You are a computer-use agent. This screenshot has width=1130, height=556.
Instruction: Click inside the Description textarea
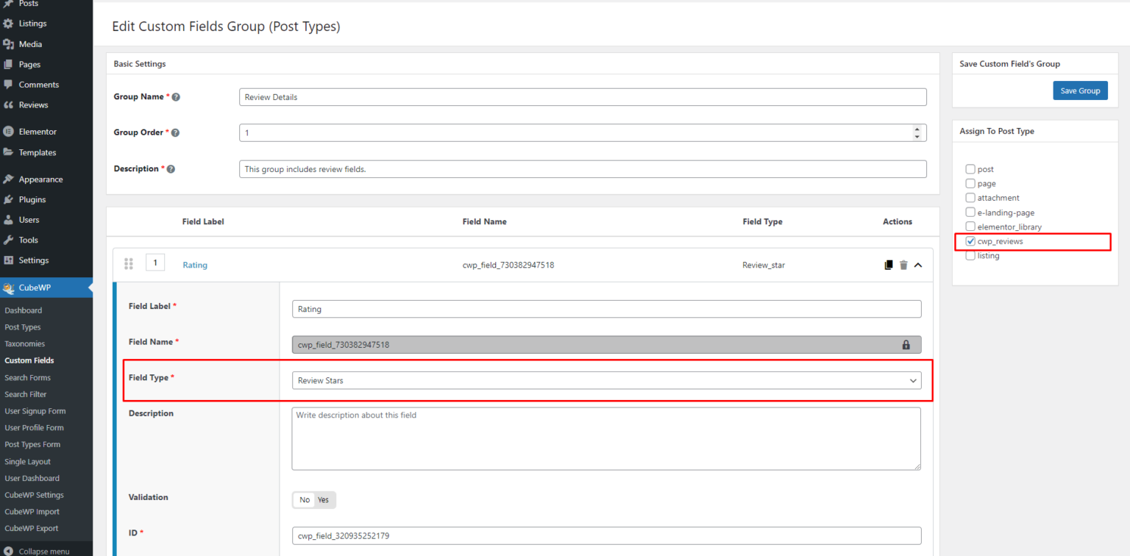[x=606, y=438]
